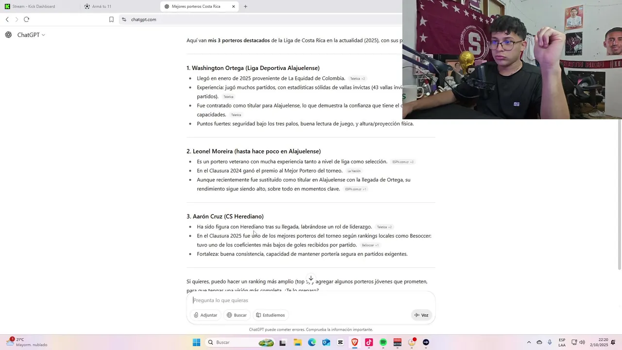
Task: Open clock showing 22:20 2/10/2025
Action: coord(600,342)
